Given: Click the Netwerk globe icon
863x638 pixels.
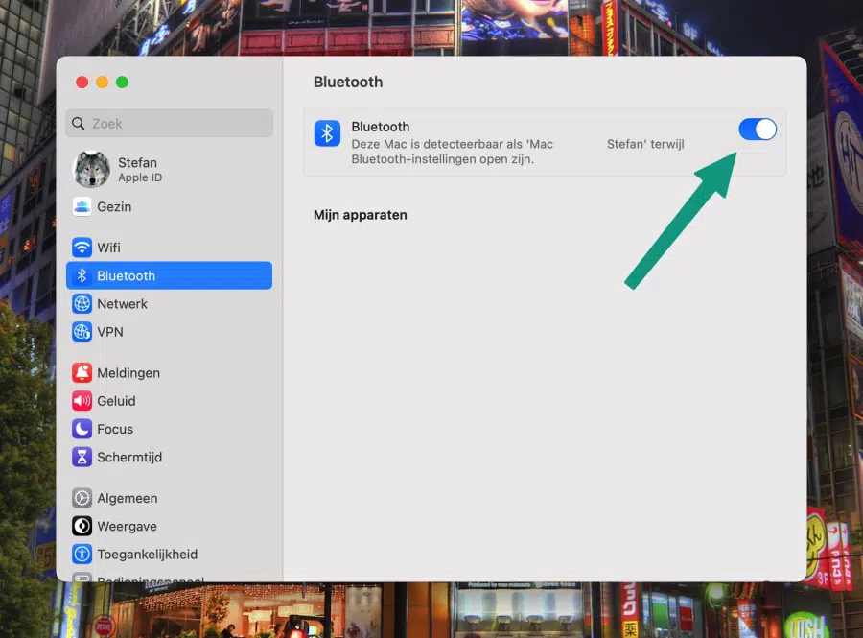Looking at the screenshot, I should tap(82, 303).
